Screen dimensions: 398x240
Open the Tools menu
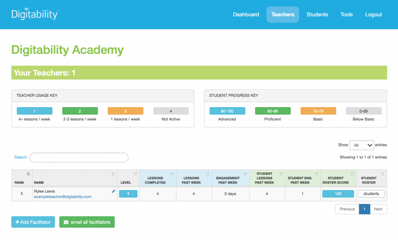click(x=346, y=14)
